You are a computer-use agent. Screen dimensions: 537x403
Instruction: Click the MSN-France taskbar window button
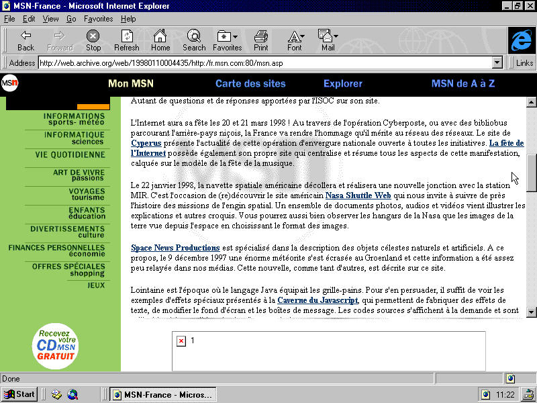click(163, 395)
